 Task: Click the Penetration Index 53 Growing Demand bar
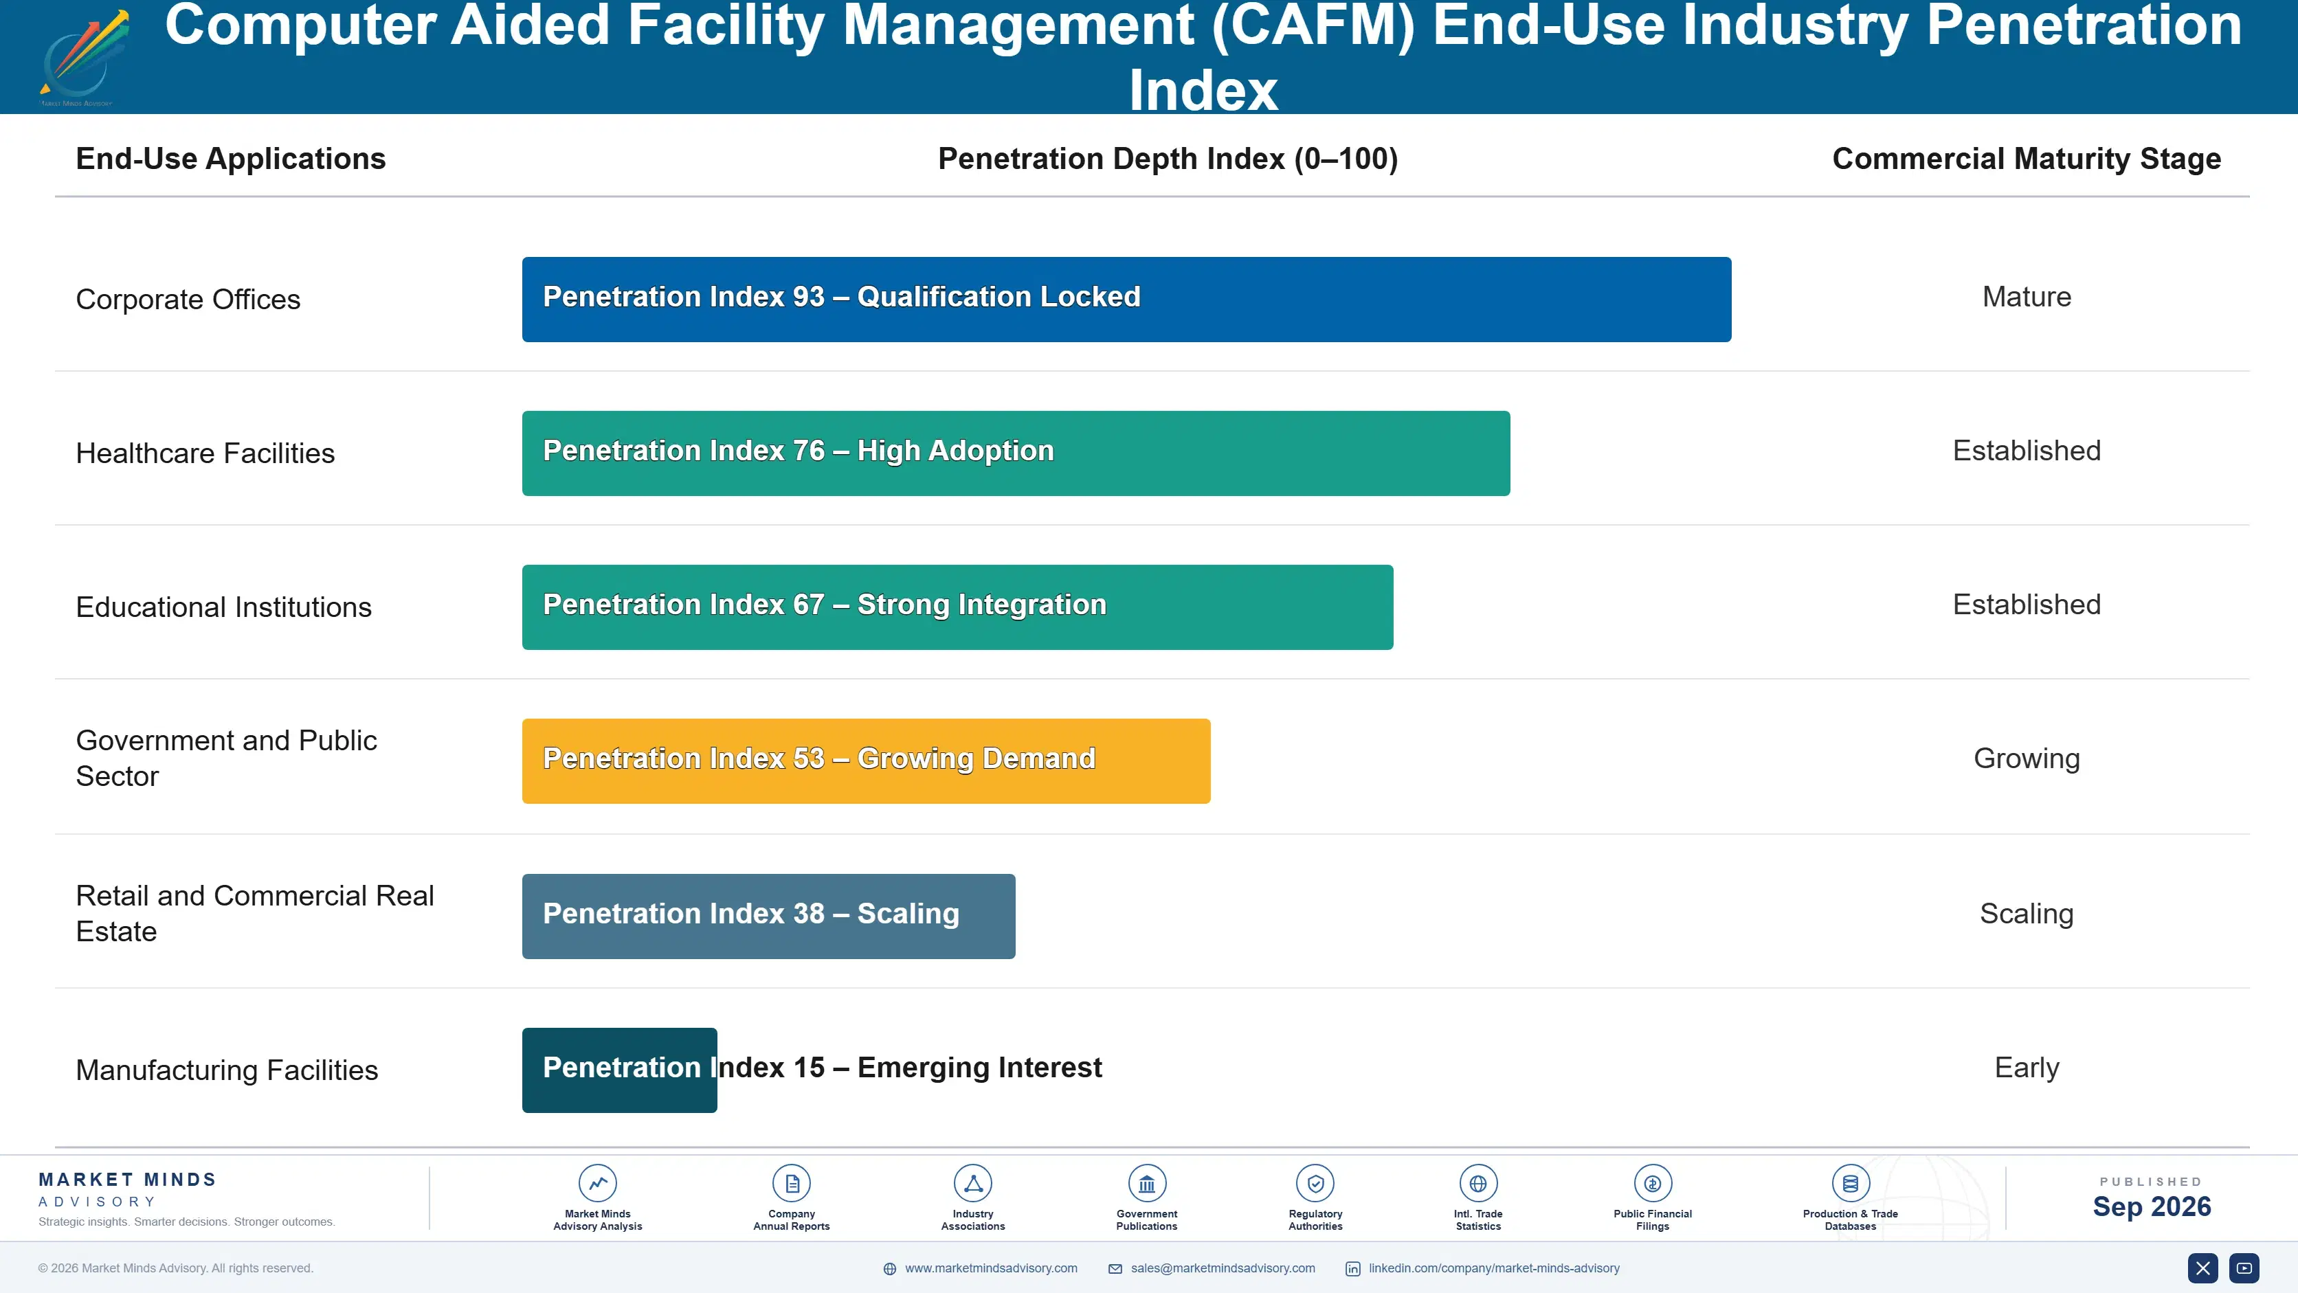866,761
